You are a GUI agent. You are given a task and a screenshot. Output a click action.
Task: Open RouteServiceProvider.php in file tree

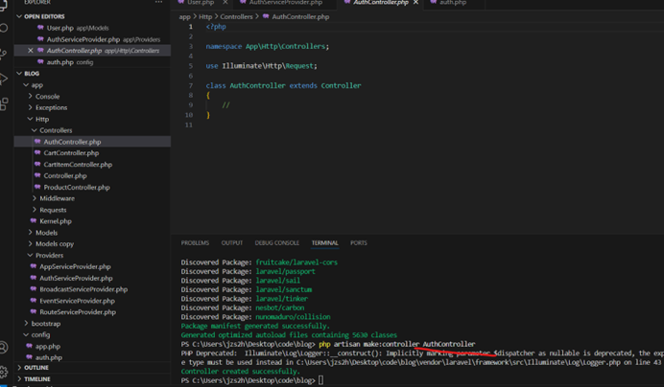93,312
